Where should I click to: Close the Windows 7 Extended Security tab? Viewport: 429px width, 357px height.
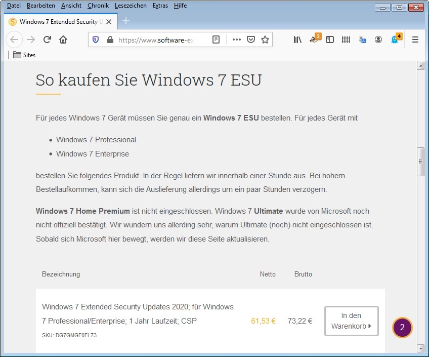pyautogui.click(x=109, y=22)
